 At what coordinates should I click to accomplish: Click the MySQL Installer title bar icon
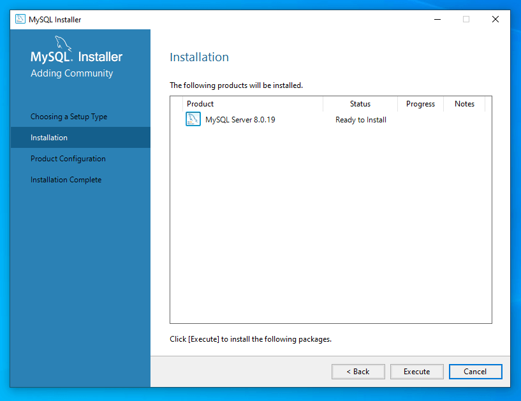[x=20, y=19]
